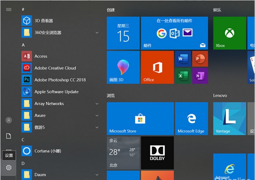Open the PowerPoint tile
The width and height of the screenshot is (255, 180).
tap(200, 59)
